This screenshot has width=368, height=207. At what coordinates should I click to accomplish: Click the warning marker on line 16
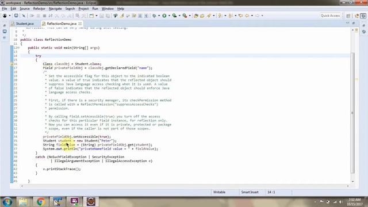point(11,64)
